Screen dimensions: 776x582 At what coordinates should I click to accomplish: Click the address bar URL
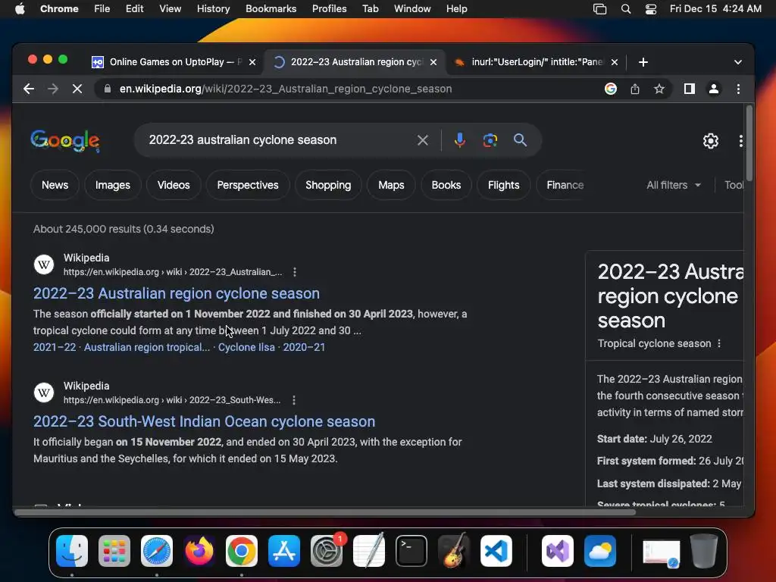click(x=286, y=89)
